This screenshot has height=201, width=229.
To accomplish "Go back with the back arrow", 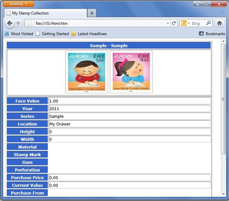I will 10,23.
